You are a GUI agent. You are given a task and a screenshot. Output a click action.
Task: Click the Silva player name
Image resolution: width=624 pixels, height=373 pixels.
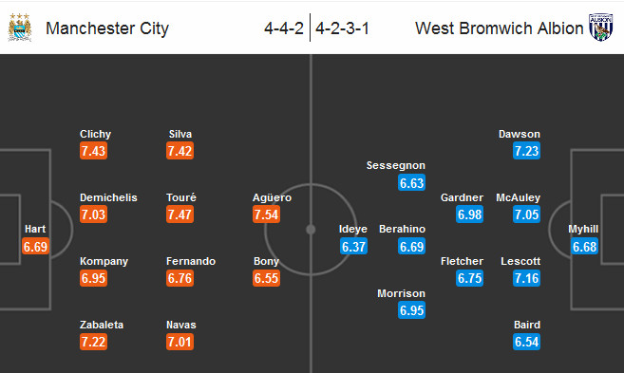[180, 134]
